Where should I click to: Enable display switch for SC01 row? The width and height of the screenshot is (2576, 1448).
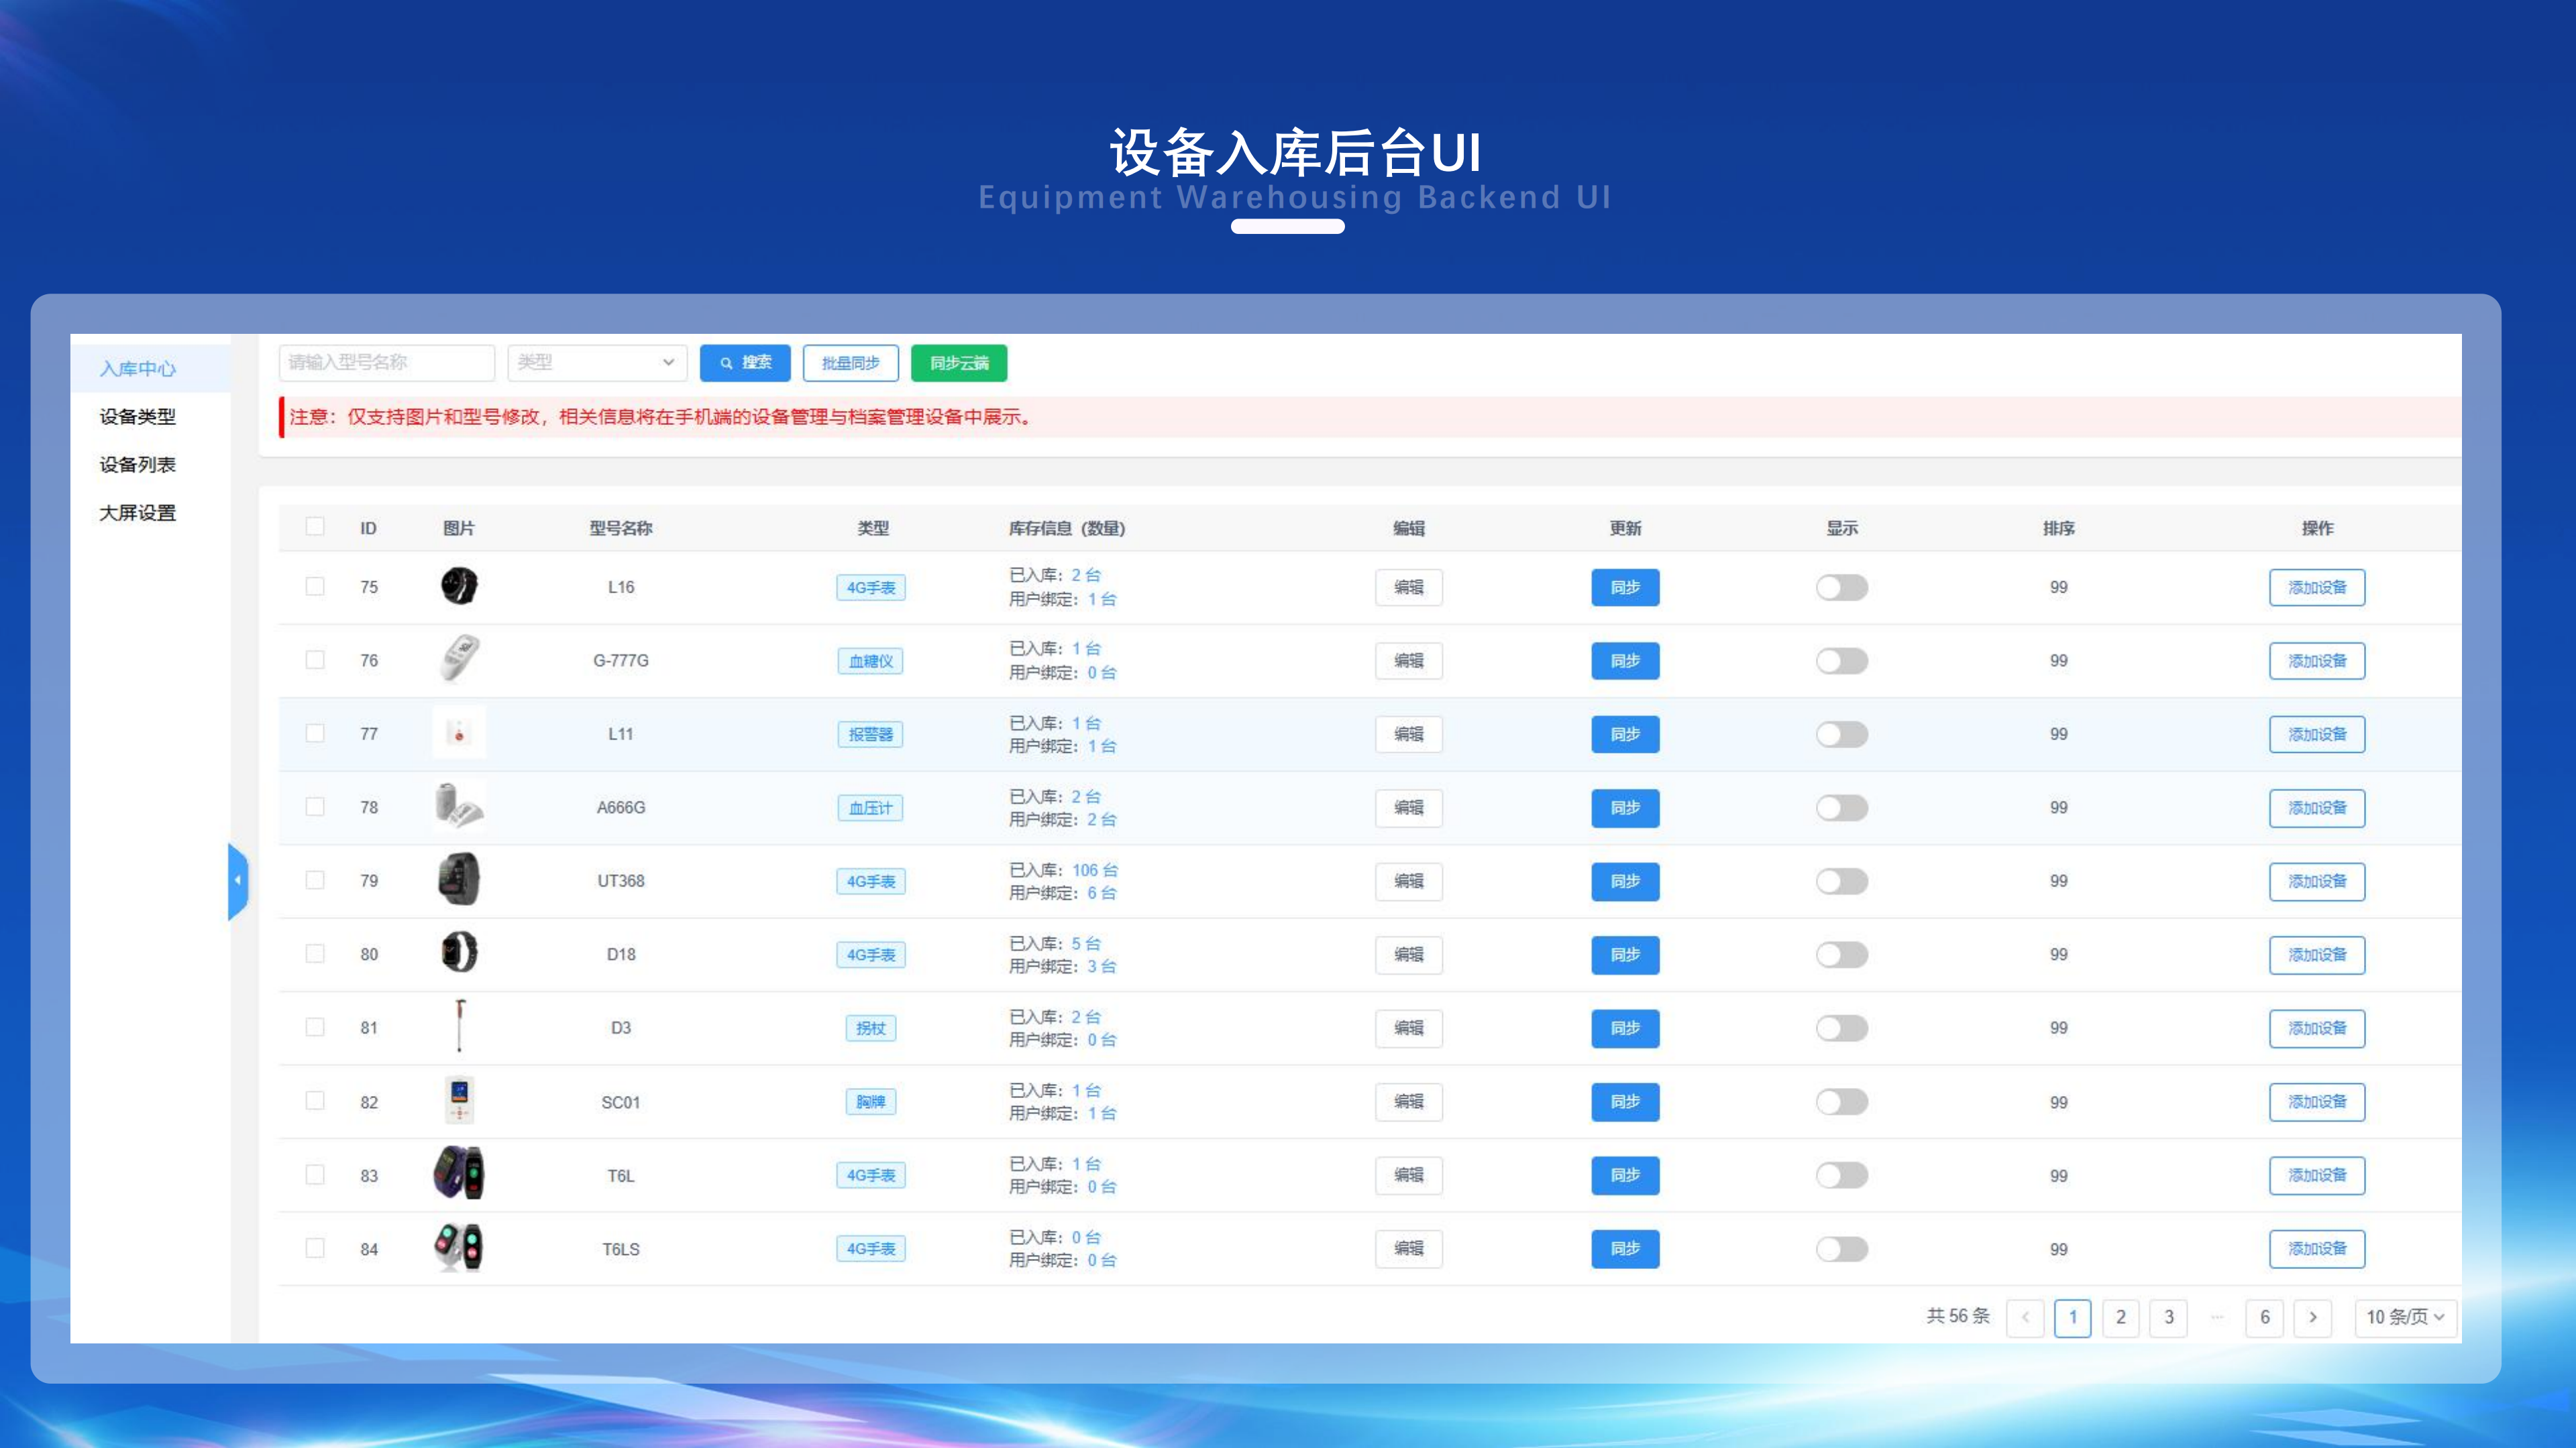tap(1841, 1101)
